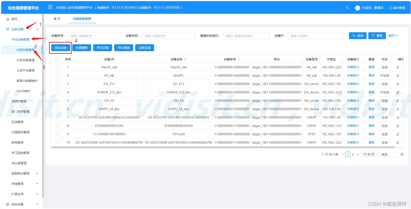Sort table by 设备名称 column arrows
The height and width of the screenshot is (209, 411).
(x=185, y=59)
